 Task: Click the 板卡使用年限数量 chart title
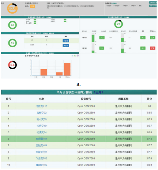pyautogui.click(x=32, y=56)
